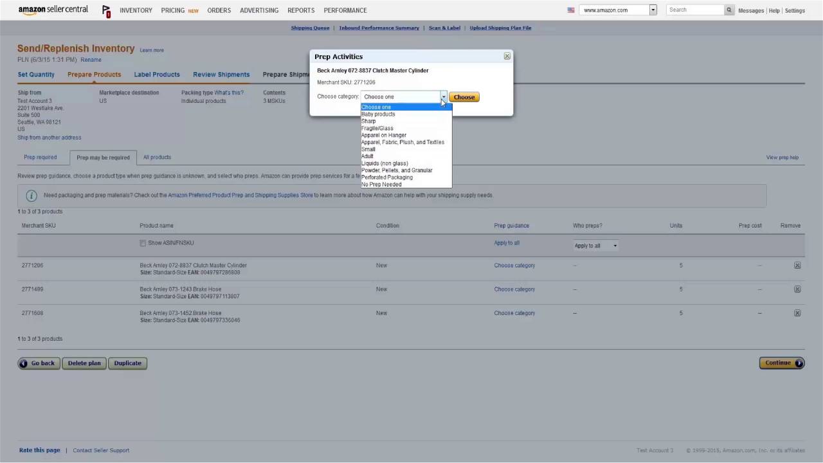Click in the Search input field
The width and height of the screenshot is (823, 463).
tap(695, 10)
